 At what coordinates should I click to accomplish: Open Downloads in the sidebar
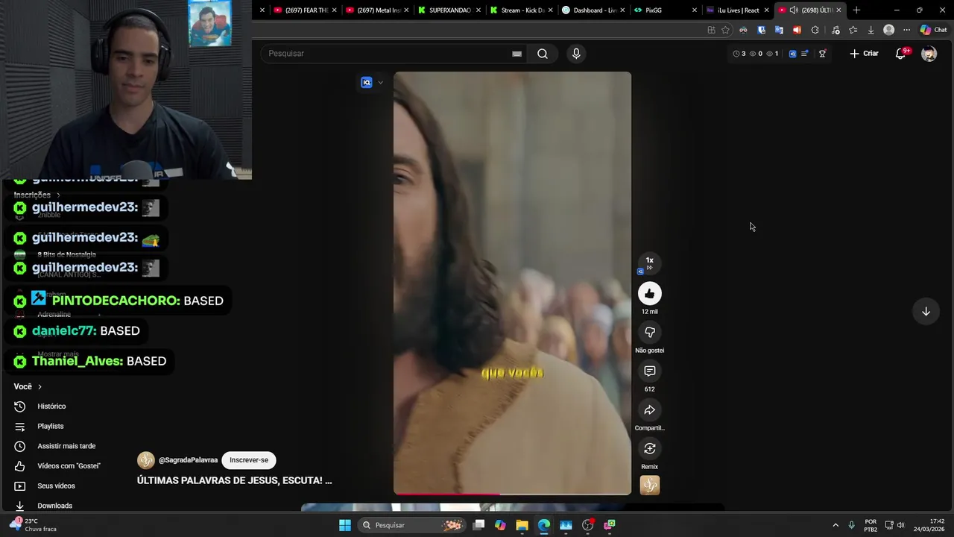coord(54,506)
